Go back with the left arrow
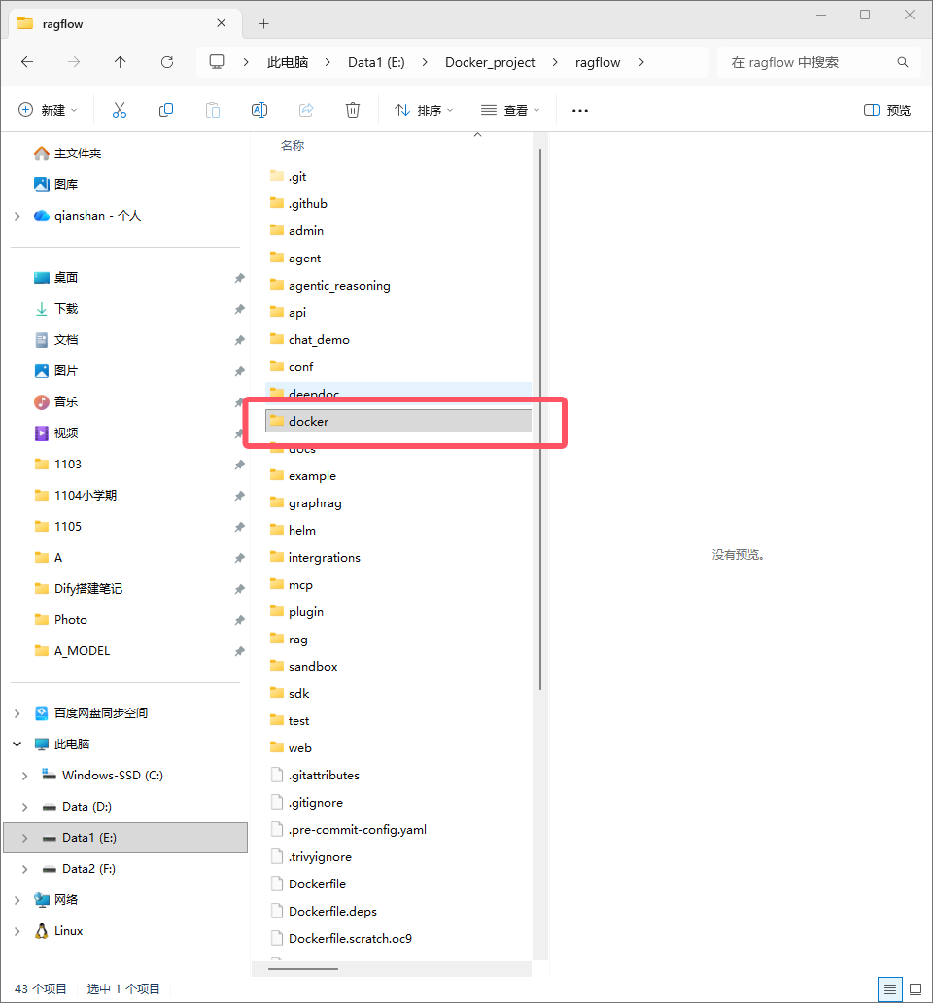This screenshot has width=933, height=1003. (x=27, y=62)
